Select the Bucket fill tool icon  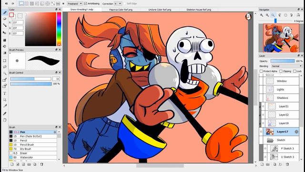[5, 46]
